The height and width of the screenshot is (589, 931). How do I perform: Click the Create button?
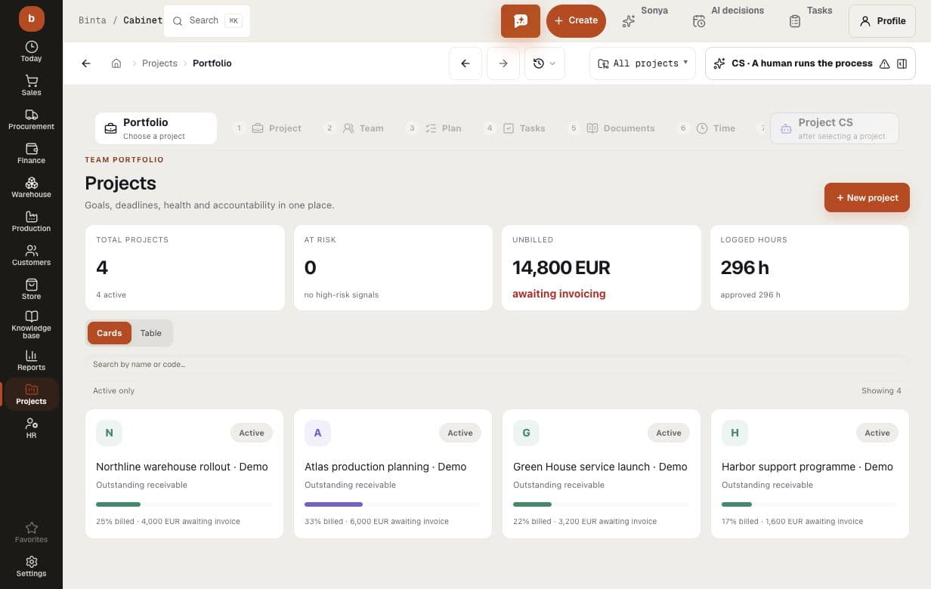point(576,21)
